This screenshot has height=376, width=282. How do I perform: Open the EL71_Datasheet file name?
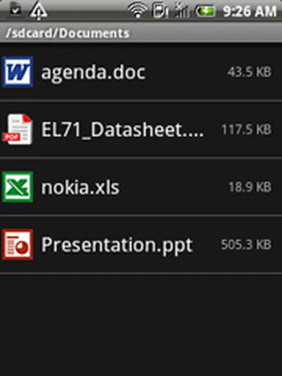coord(122,129)
